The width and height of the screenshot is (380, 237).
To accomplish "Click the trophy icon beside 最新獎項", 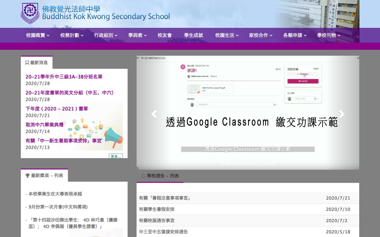I will [x=28, y=176].
